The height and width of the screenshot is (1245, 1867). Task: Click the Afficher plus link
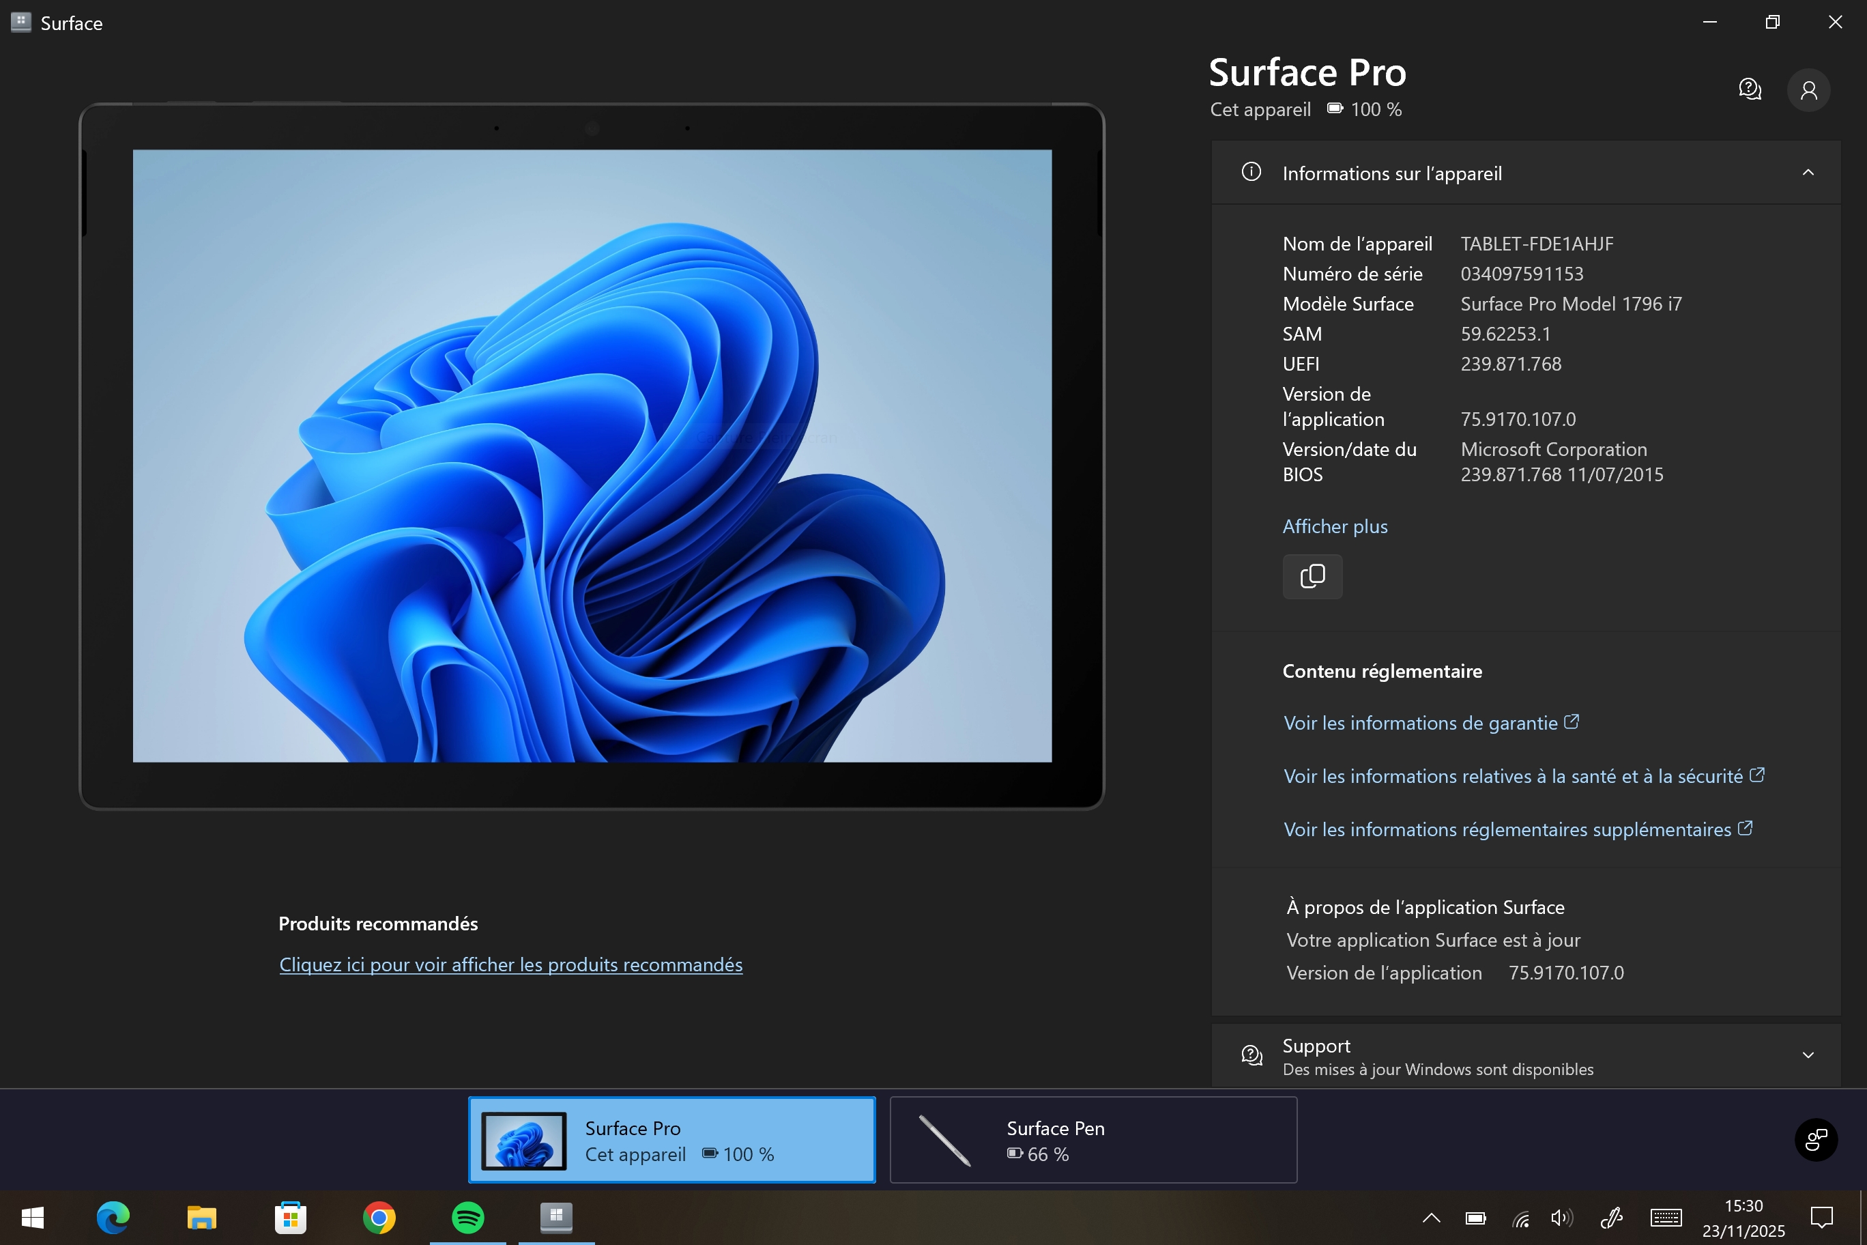click(1334, 526)
